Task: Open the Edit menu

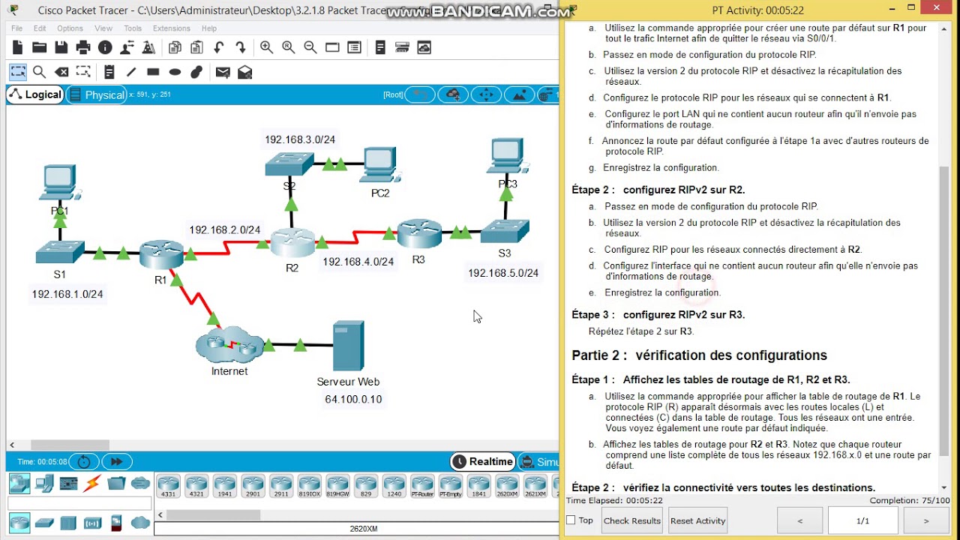Action: point(40,28)
